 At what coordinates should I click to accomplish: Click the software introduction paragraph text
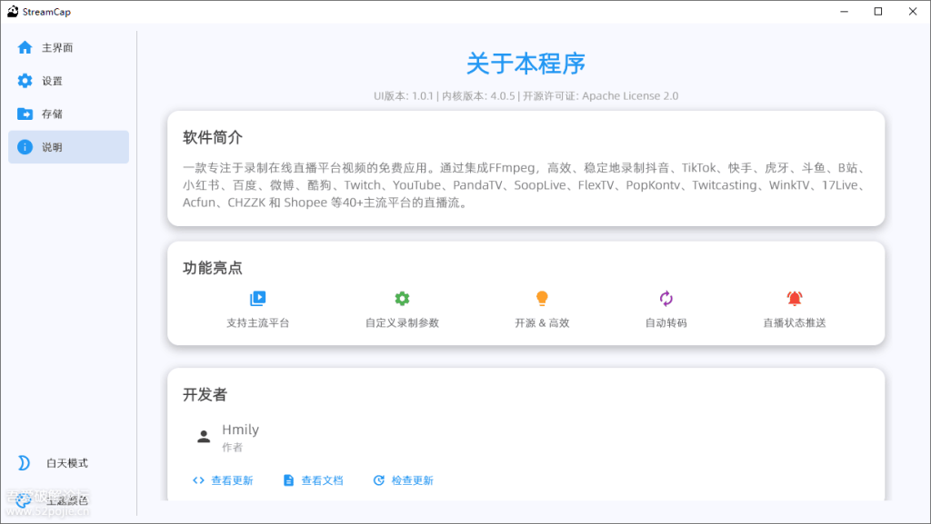(x=525, y=185)
